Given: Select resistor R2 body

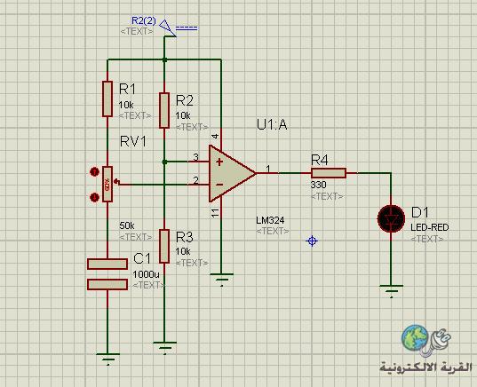Looking at the screenshot, I should coord(164,111).
